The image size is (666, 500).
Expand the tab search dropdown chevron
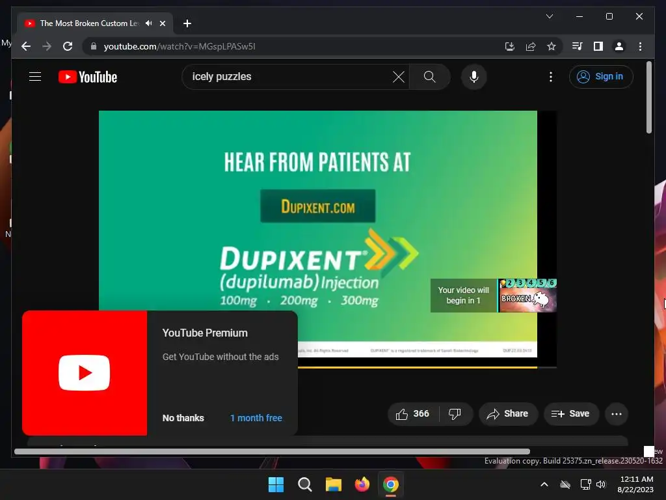(549, 16)
